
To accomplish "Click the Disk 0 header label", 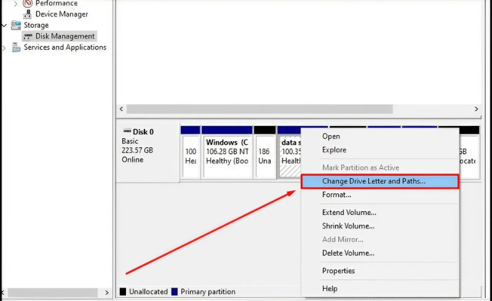I will coord(143,131).
